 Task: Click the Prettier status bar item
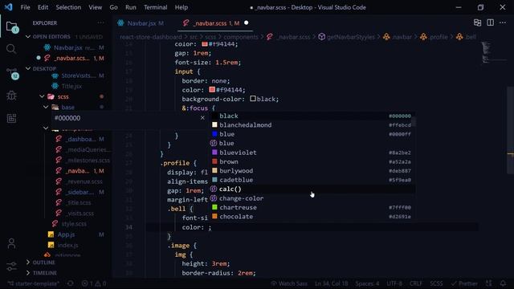click(464, 283)
